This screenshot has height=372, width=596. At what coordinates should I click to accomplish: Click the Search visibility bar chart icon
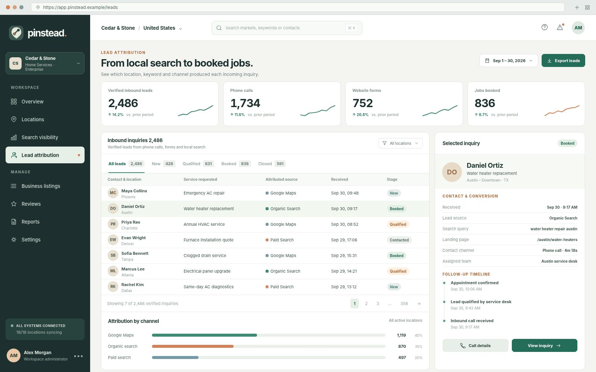pos(14,137)
